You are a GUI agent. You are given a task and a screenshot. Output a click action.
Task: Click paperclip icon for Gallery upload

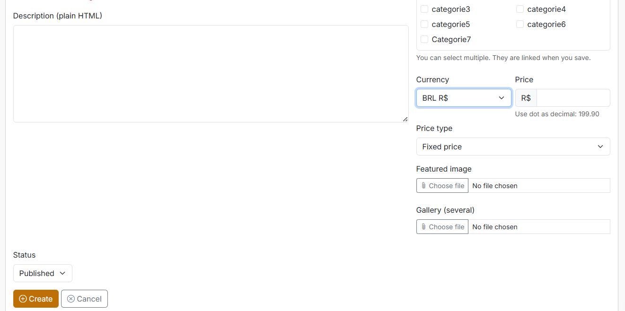point(423,227)
